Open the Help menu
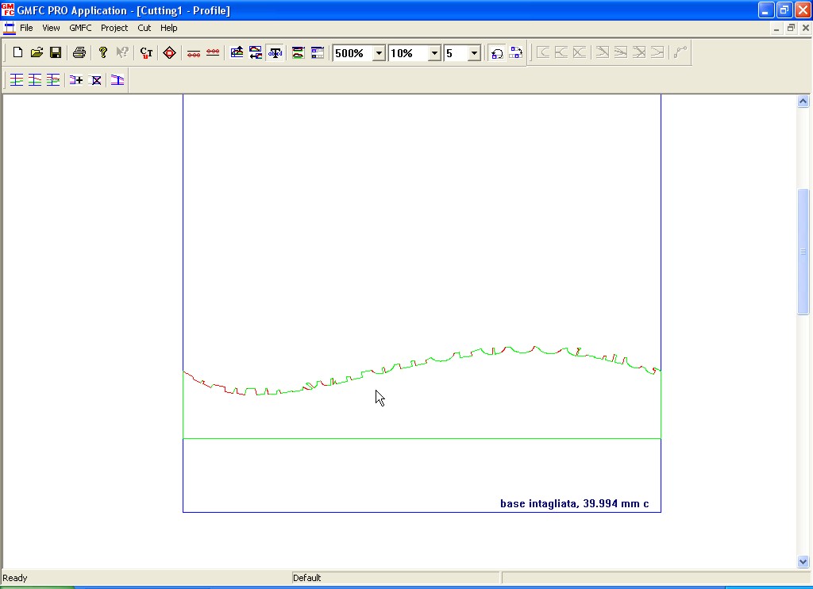The width and height of the screenshot is (813, 589). pos(169,28)
